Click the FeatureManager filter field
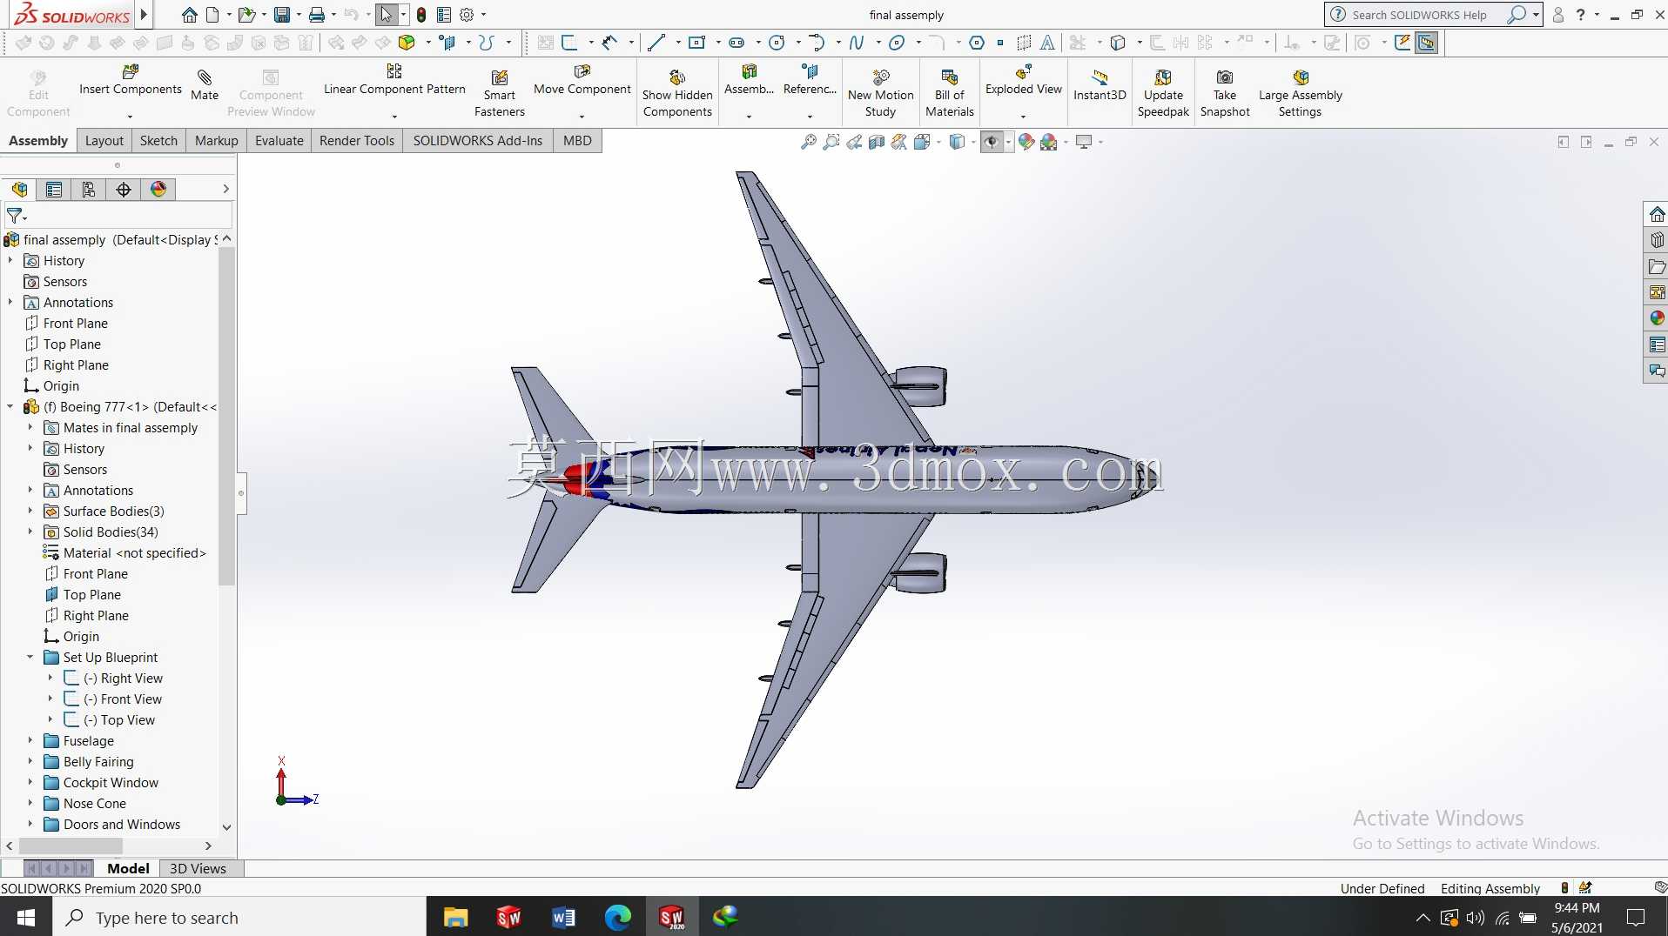Image resolution: width=1668 pixels, height=936 pixels. 118,215
